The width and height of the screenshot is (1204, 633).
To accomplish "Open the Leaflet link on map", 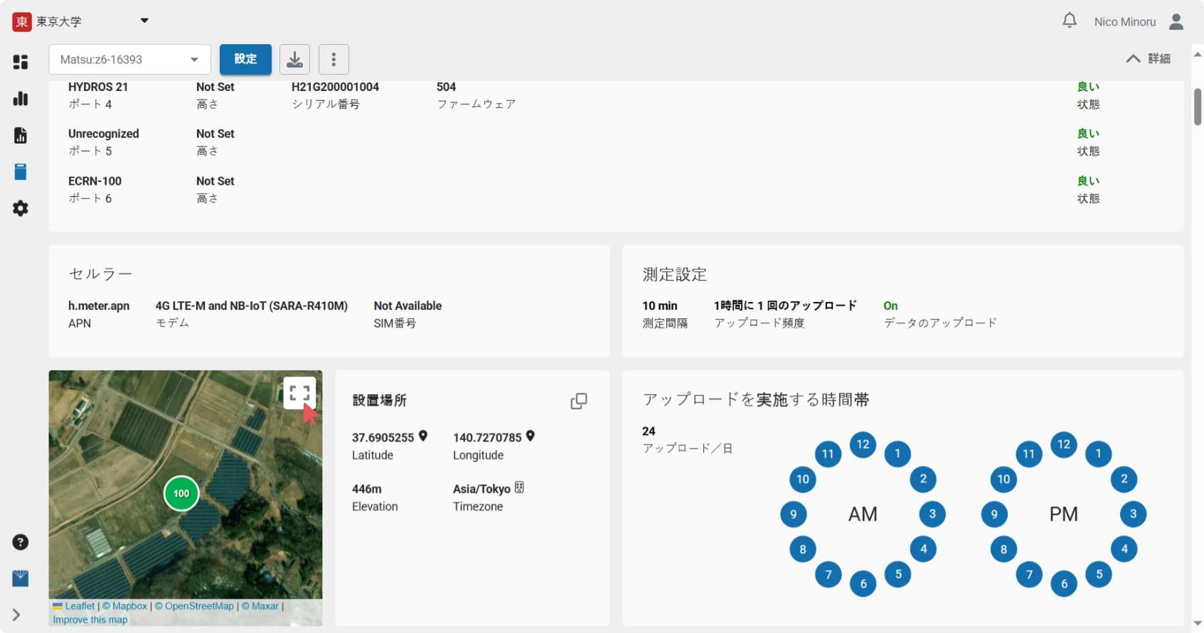I will point(79,606).
